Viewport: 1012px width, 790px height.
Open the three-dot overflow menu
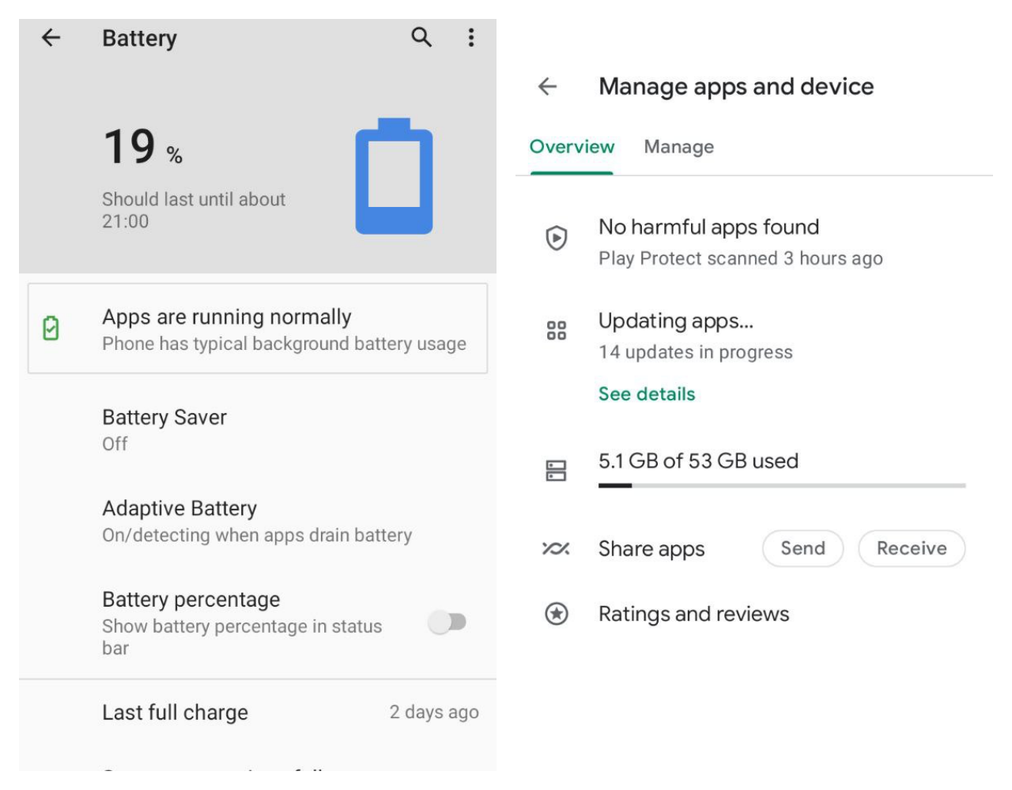[471, 37]
